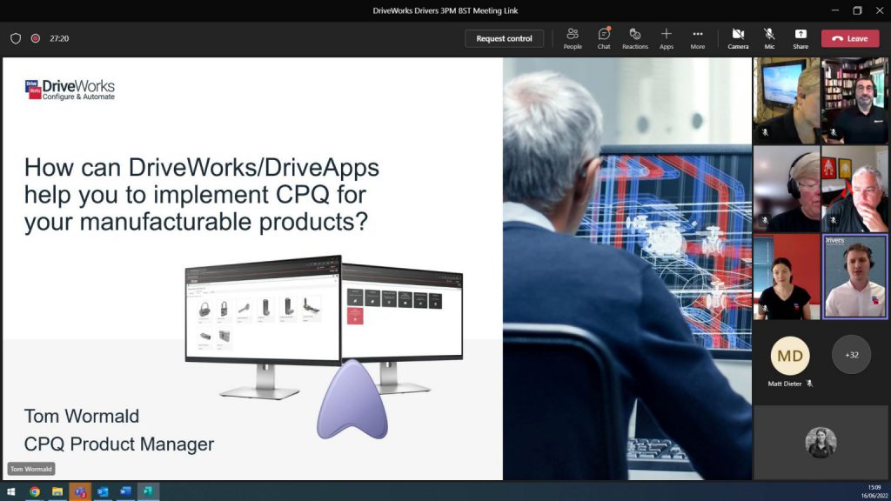Open Google Chrome from the taskbar
891x501 pixels.
(x=35, y=491)
